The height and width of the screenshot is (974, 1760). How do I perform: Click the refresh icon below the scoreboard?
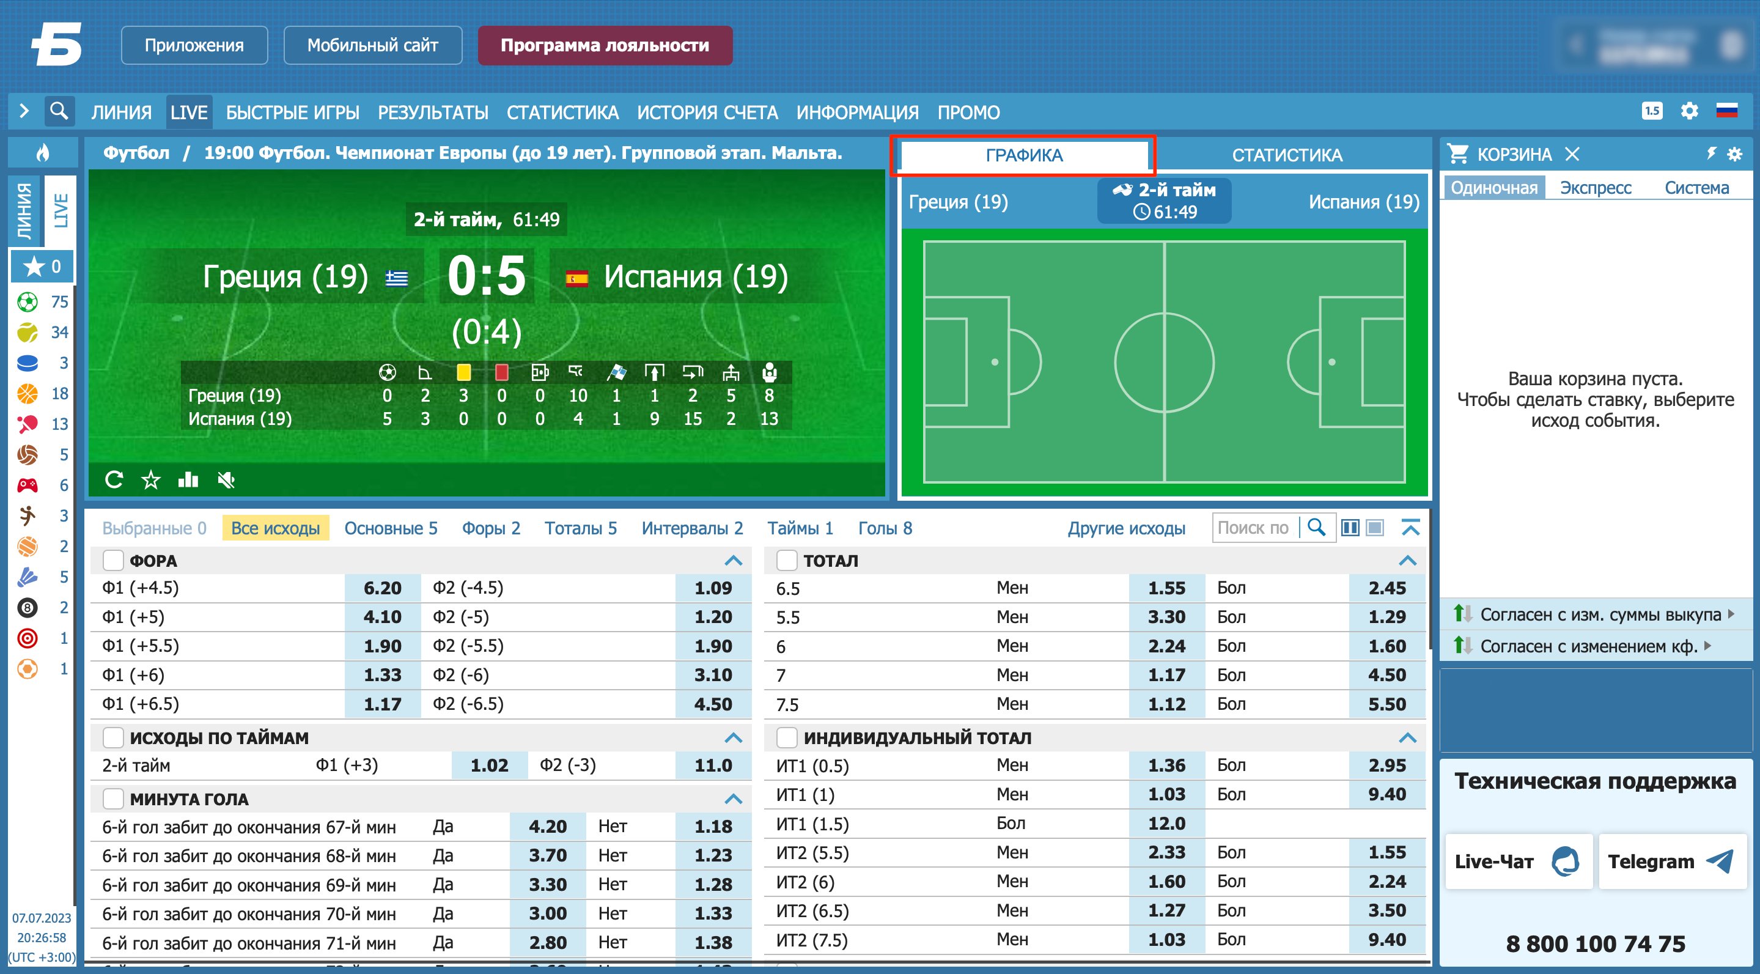(x=114, y=480)
